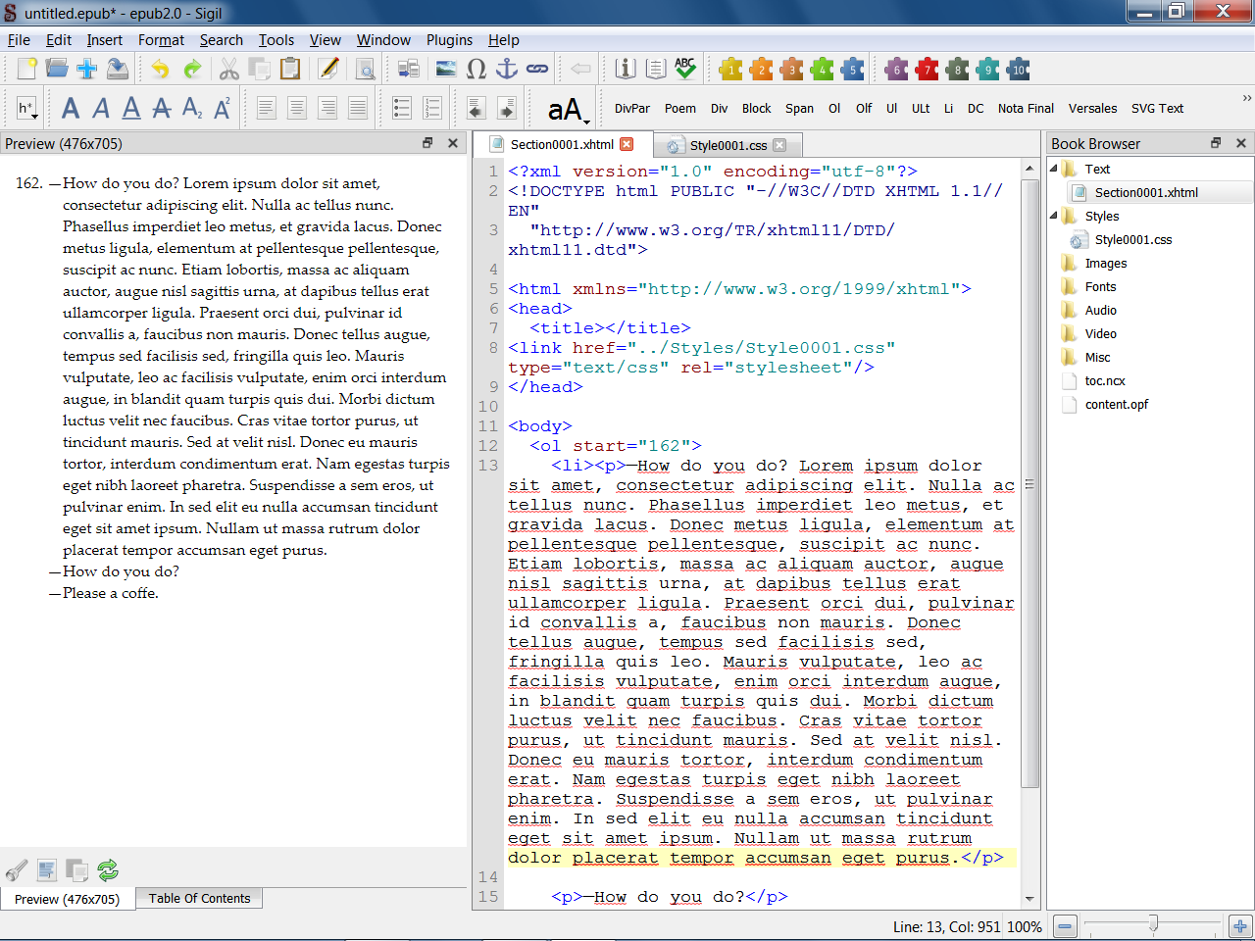This screenshot has height=941, width=1255.
Task: Click the Insert numbered list icon
Action: pyautogui.click(x=432, y=108)
